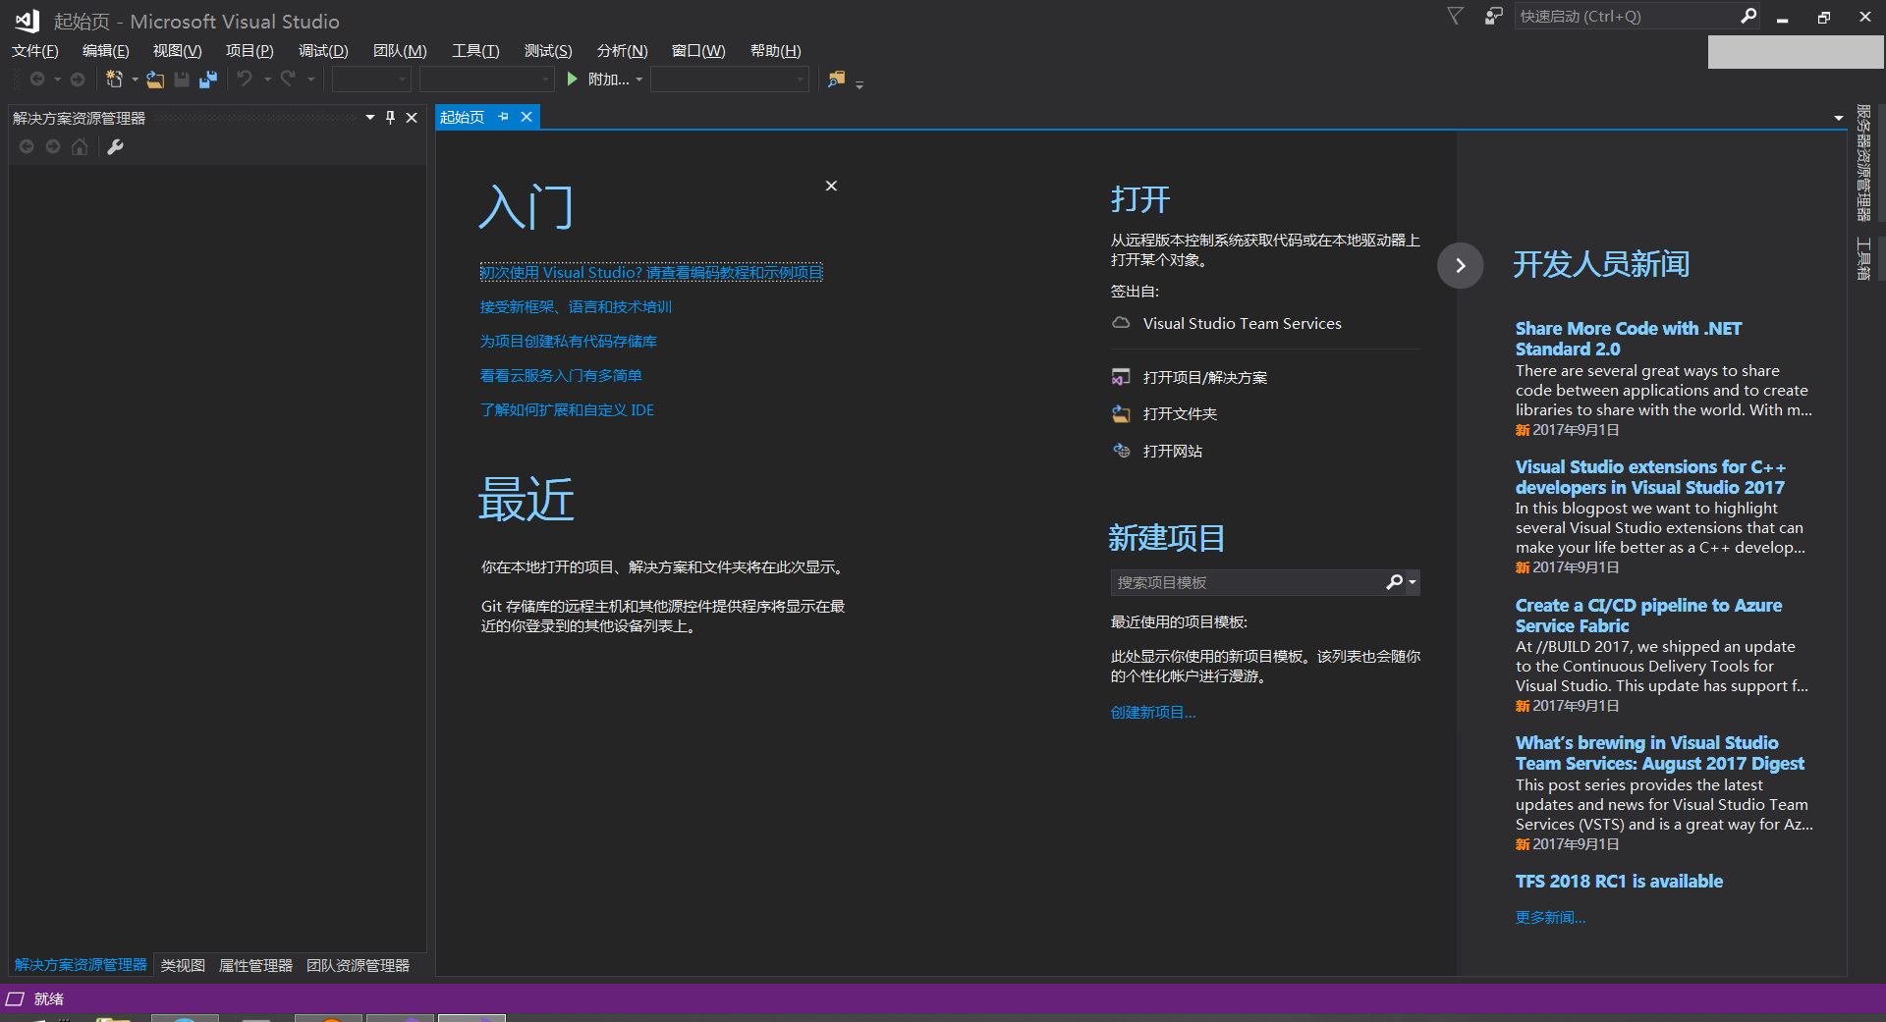This screenshot has width=1886, height=1022.
Task: Toggle the pin on the 起始页 tab
Action: coord(504,117)
